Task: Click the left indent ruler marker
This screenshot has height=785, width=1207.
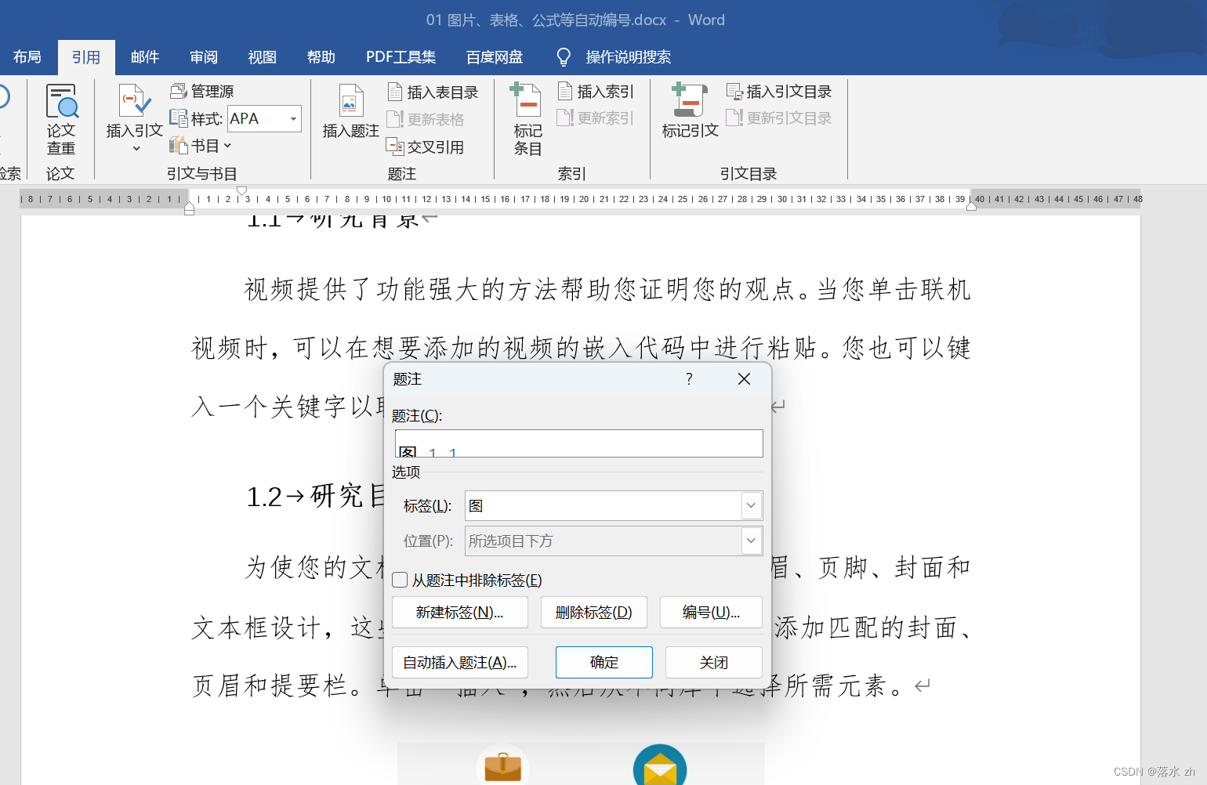Action: 189,208
